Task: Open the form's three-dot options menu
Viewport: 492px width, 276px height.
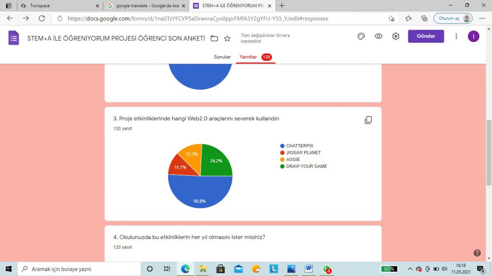Action: pos(456,36)
